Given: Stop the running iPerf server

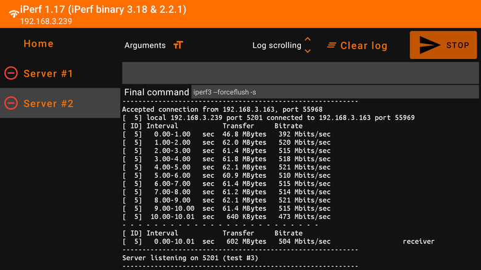Looking at the screenshot, I should pos(443,45).
